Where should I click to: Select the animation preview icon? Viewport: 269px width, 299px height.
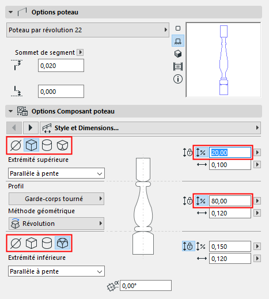[x=178, y=66]
